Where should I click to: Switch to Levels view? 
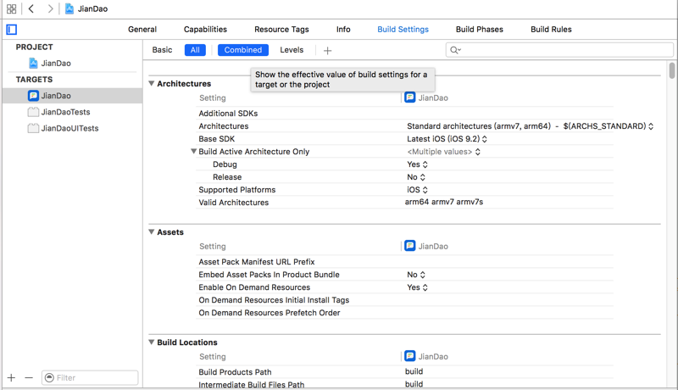click(x=292, y=50)
